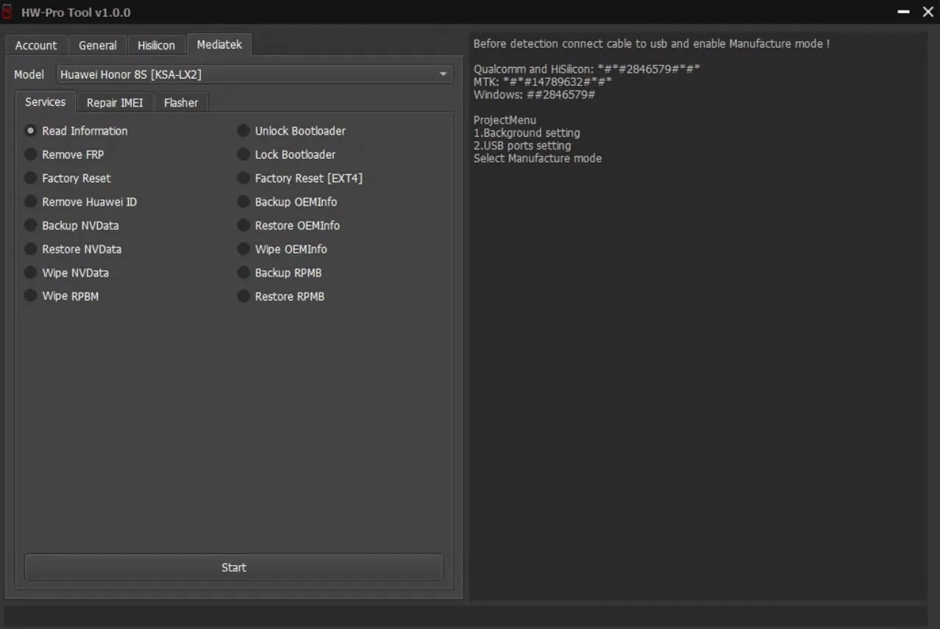The width and height of the screenshot is (940, 629).
Task: Switch to the Repair IMEI sub-tab
Action: click(115, 103)
